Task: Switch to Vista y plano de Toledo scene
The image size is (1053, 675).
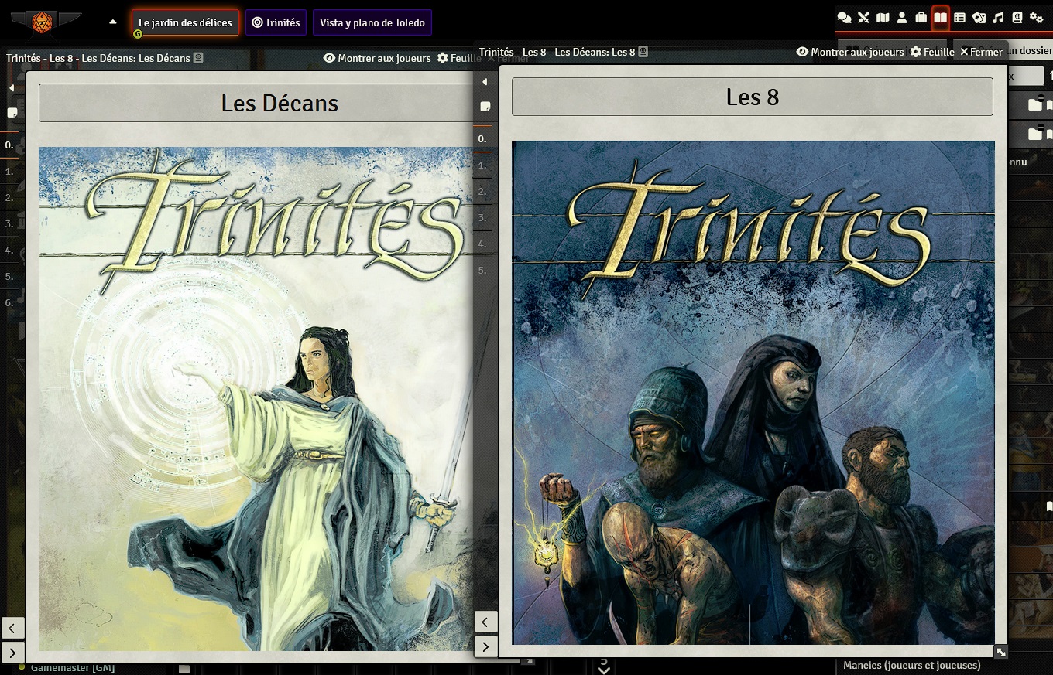Action: click(x=372, y=22)
